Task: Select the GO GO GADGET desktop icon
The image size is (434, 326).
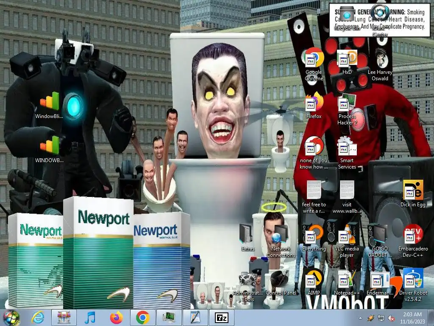Action: (380, 242)
